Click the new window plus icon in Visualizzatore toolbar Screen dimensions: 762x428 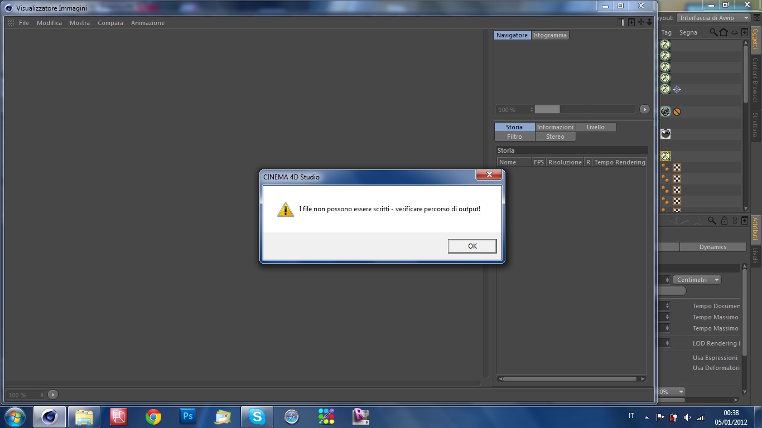[631, 22]
